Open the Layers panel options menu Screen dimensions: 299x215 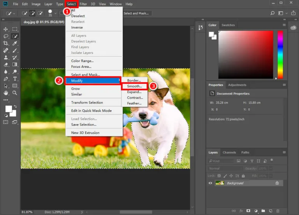(x=284, y=152)
